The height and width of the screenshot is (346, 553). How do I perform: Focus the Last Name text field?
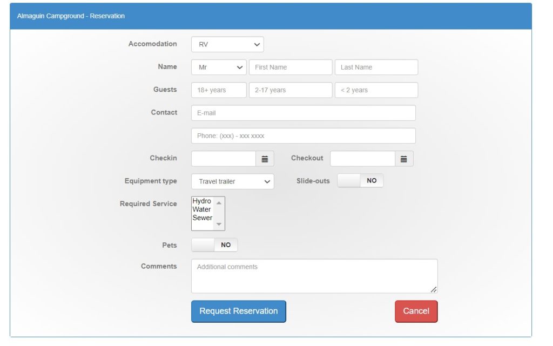[376, 67]
